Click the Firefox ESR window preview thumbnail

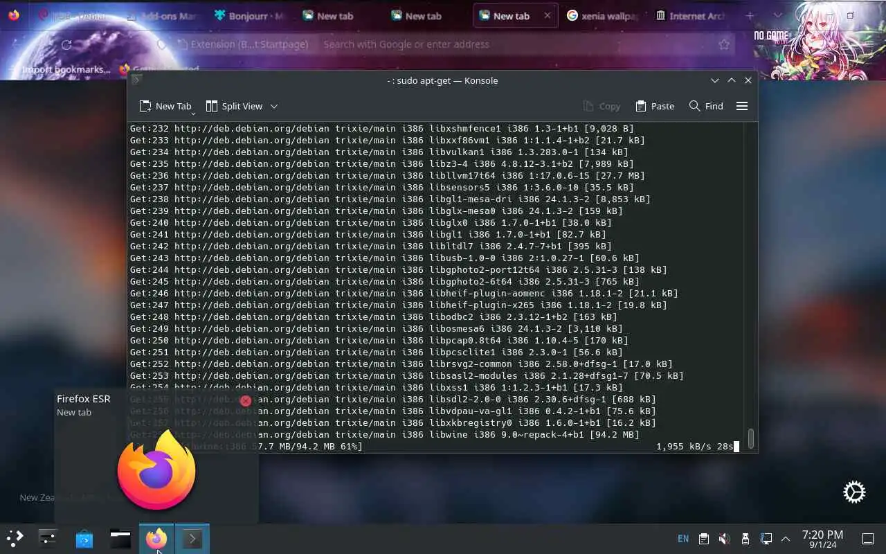[x=156, y=470]
